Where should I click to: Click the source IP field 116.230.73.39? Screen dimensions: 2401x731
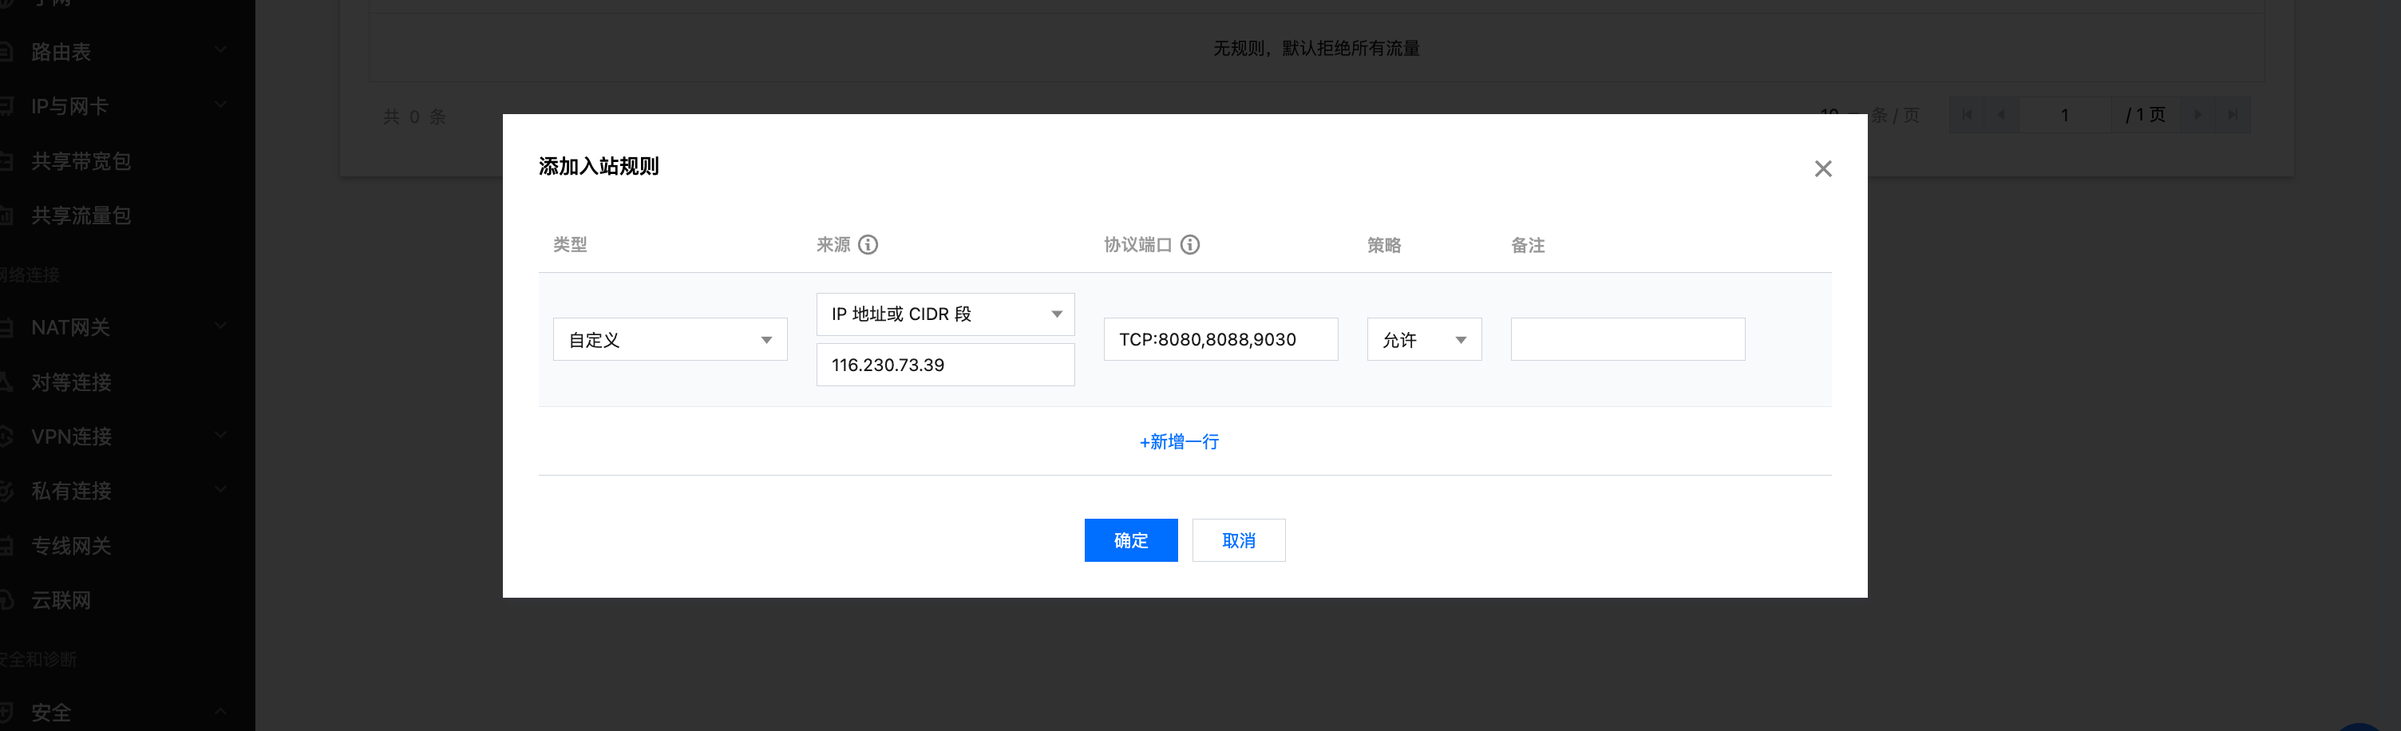pos(945,365)
